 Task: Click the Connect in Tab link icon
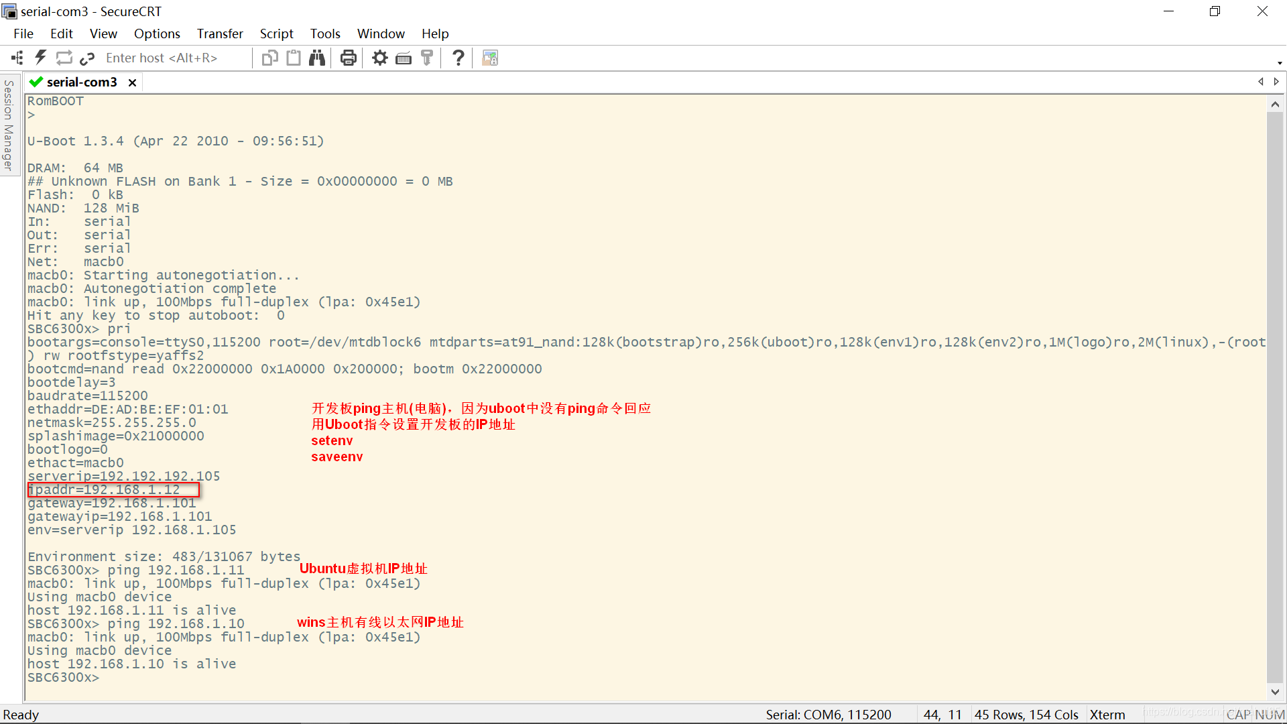[87, 58]
